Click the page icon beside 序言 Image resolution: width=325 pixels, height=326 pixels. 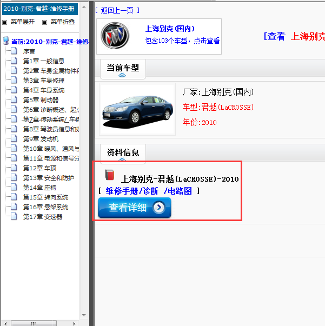tap(14, 51)
